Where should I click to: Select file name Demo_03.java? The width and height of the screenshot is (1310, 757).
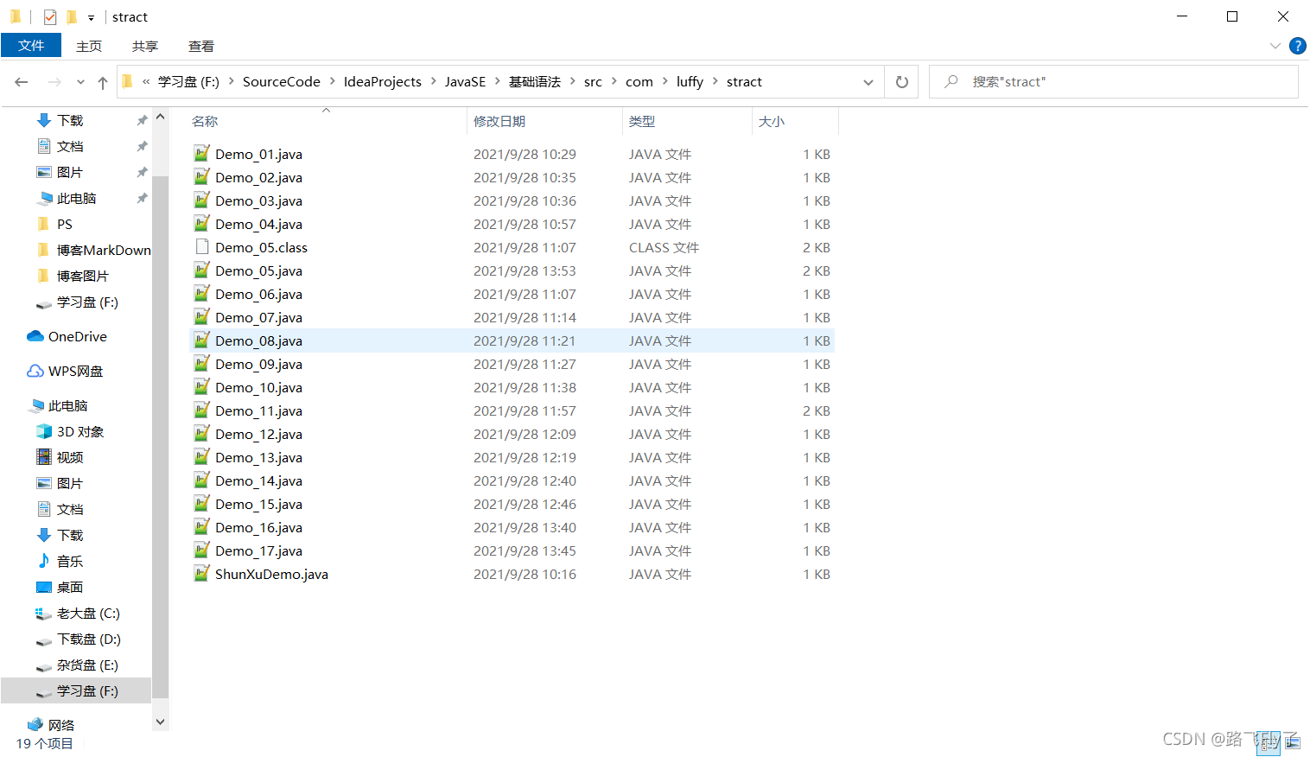coord(258,200)
